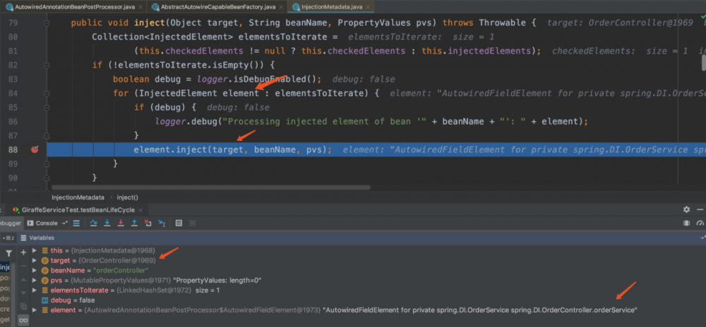Open the threads dropdown left of Variables
The height and width of the screenshot is (327, 706).
[x=8, y=237]
